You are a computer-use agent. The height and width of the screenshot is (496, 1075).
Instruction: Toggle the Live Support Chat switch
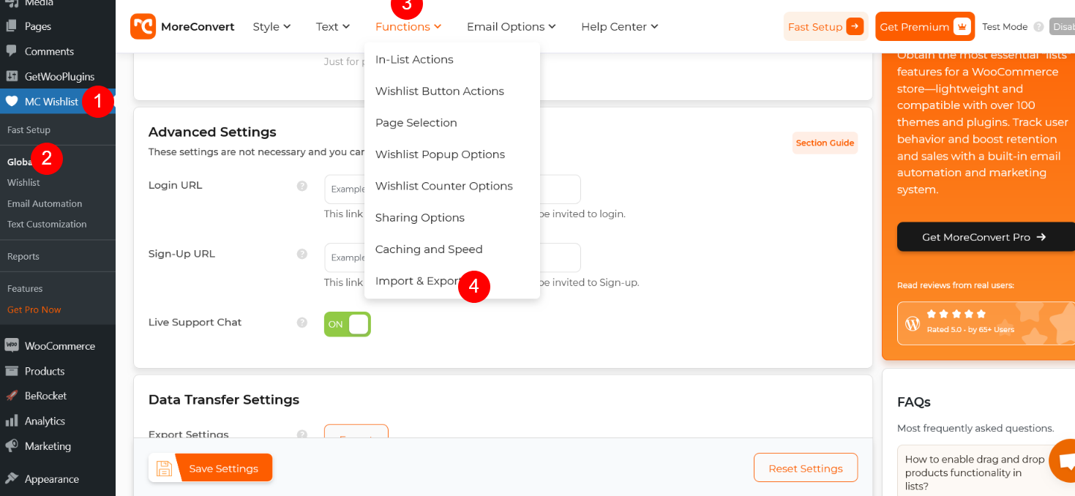pyautogui.click(x=348, y=324)
